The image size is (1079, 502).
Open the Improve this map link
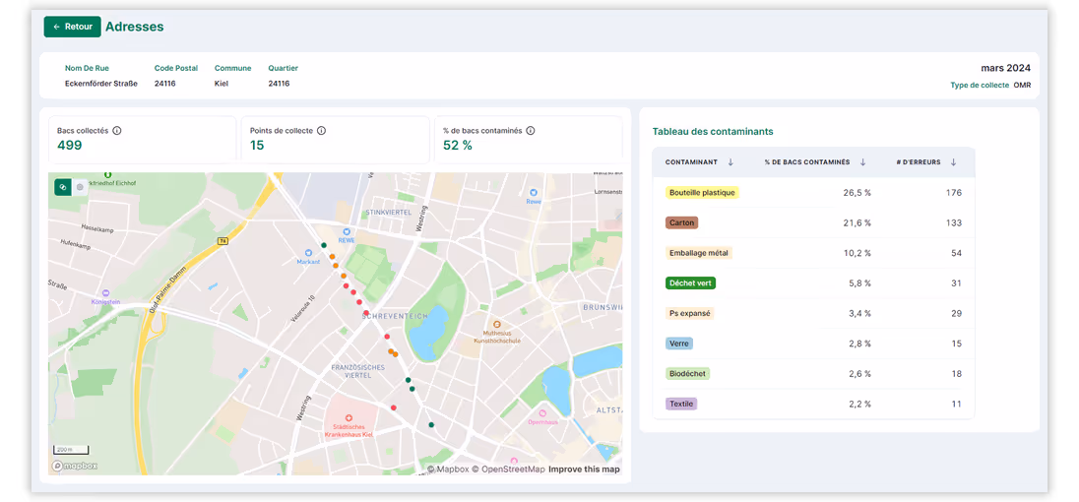[584, 469]
